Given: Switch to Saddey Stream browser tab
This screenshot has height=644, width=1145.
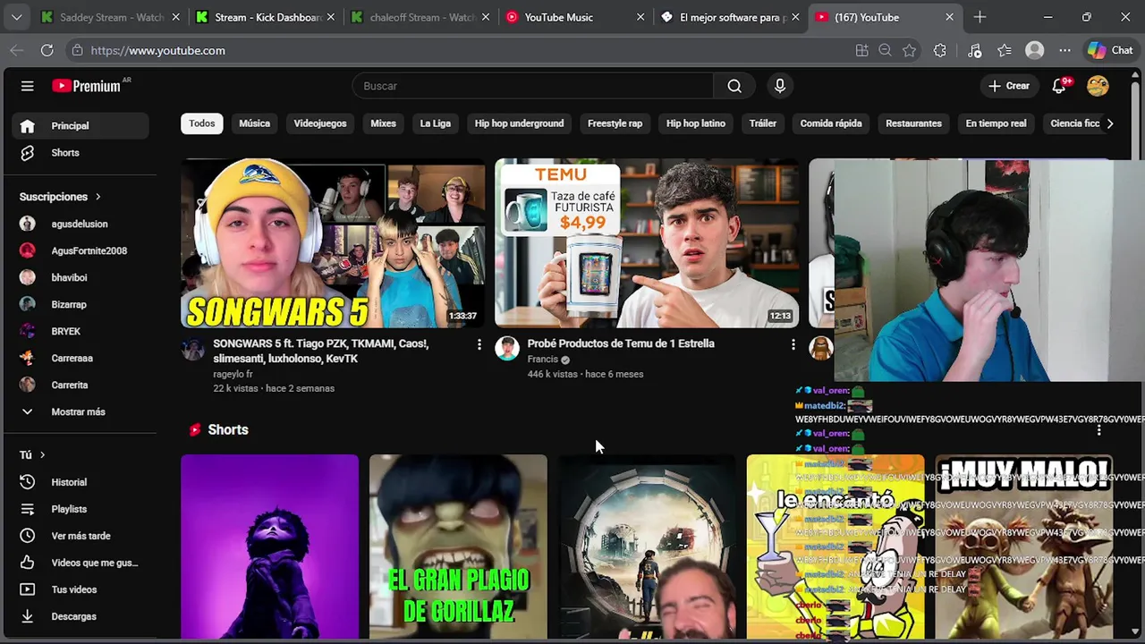Looking at the screenshot, I should [109, 17].
